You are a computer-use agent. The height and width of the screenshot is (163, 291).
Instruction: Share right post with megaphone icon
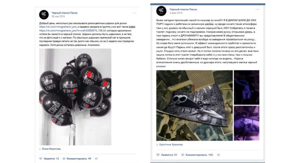[x=218, y=155]
